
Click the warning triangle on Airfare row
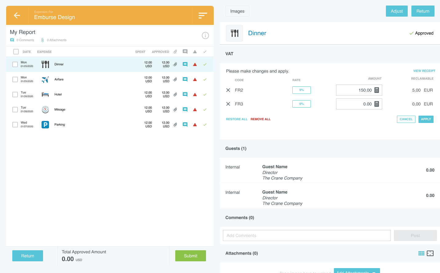pyautogui.click(x=195, y=80)
